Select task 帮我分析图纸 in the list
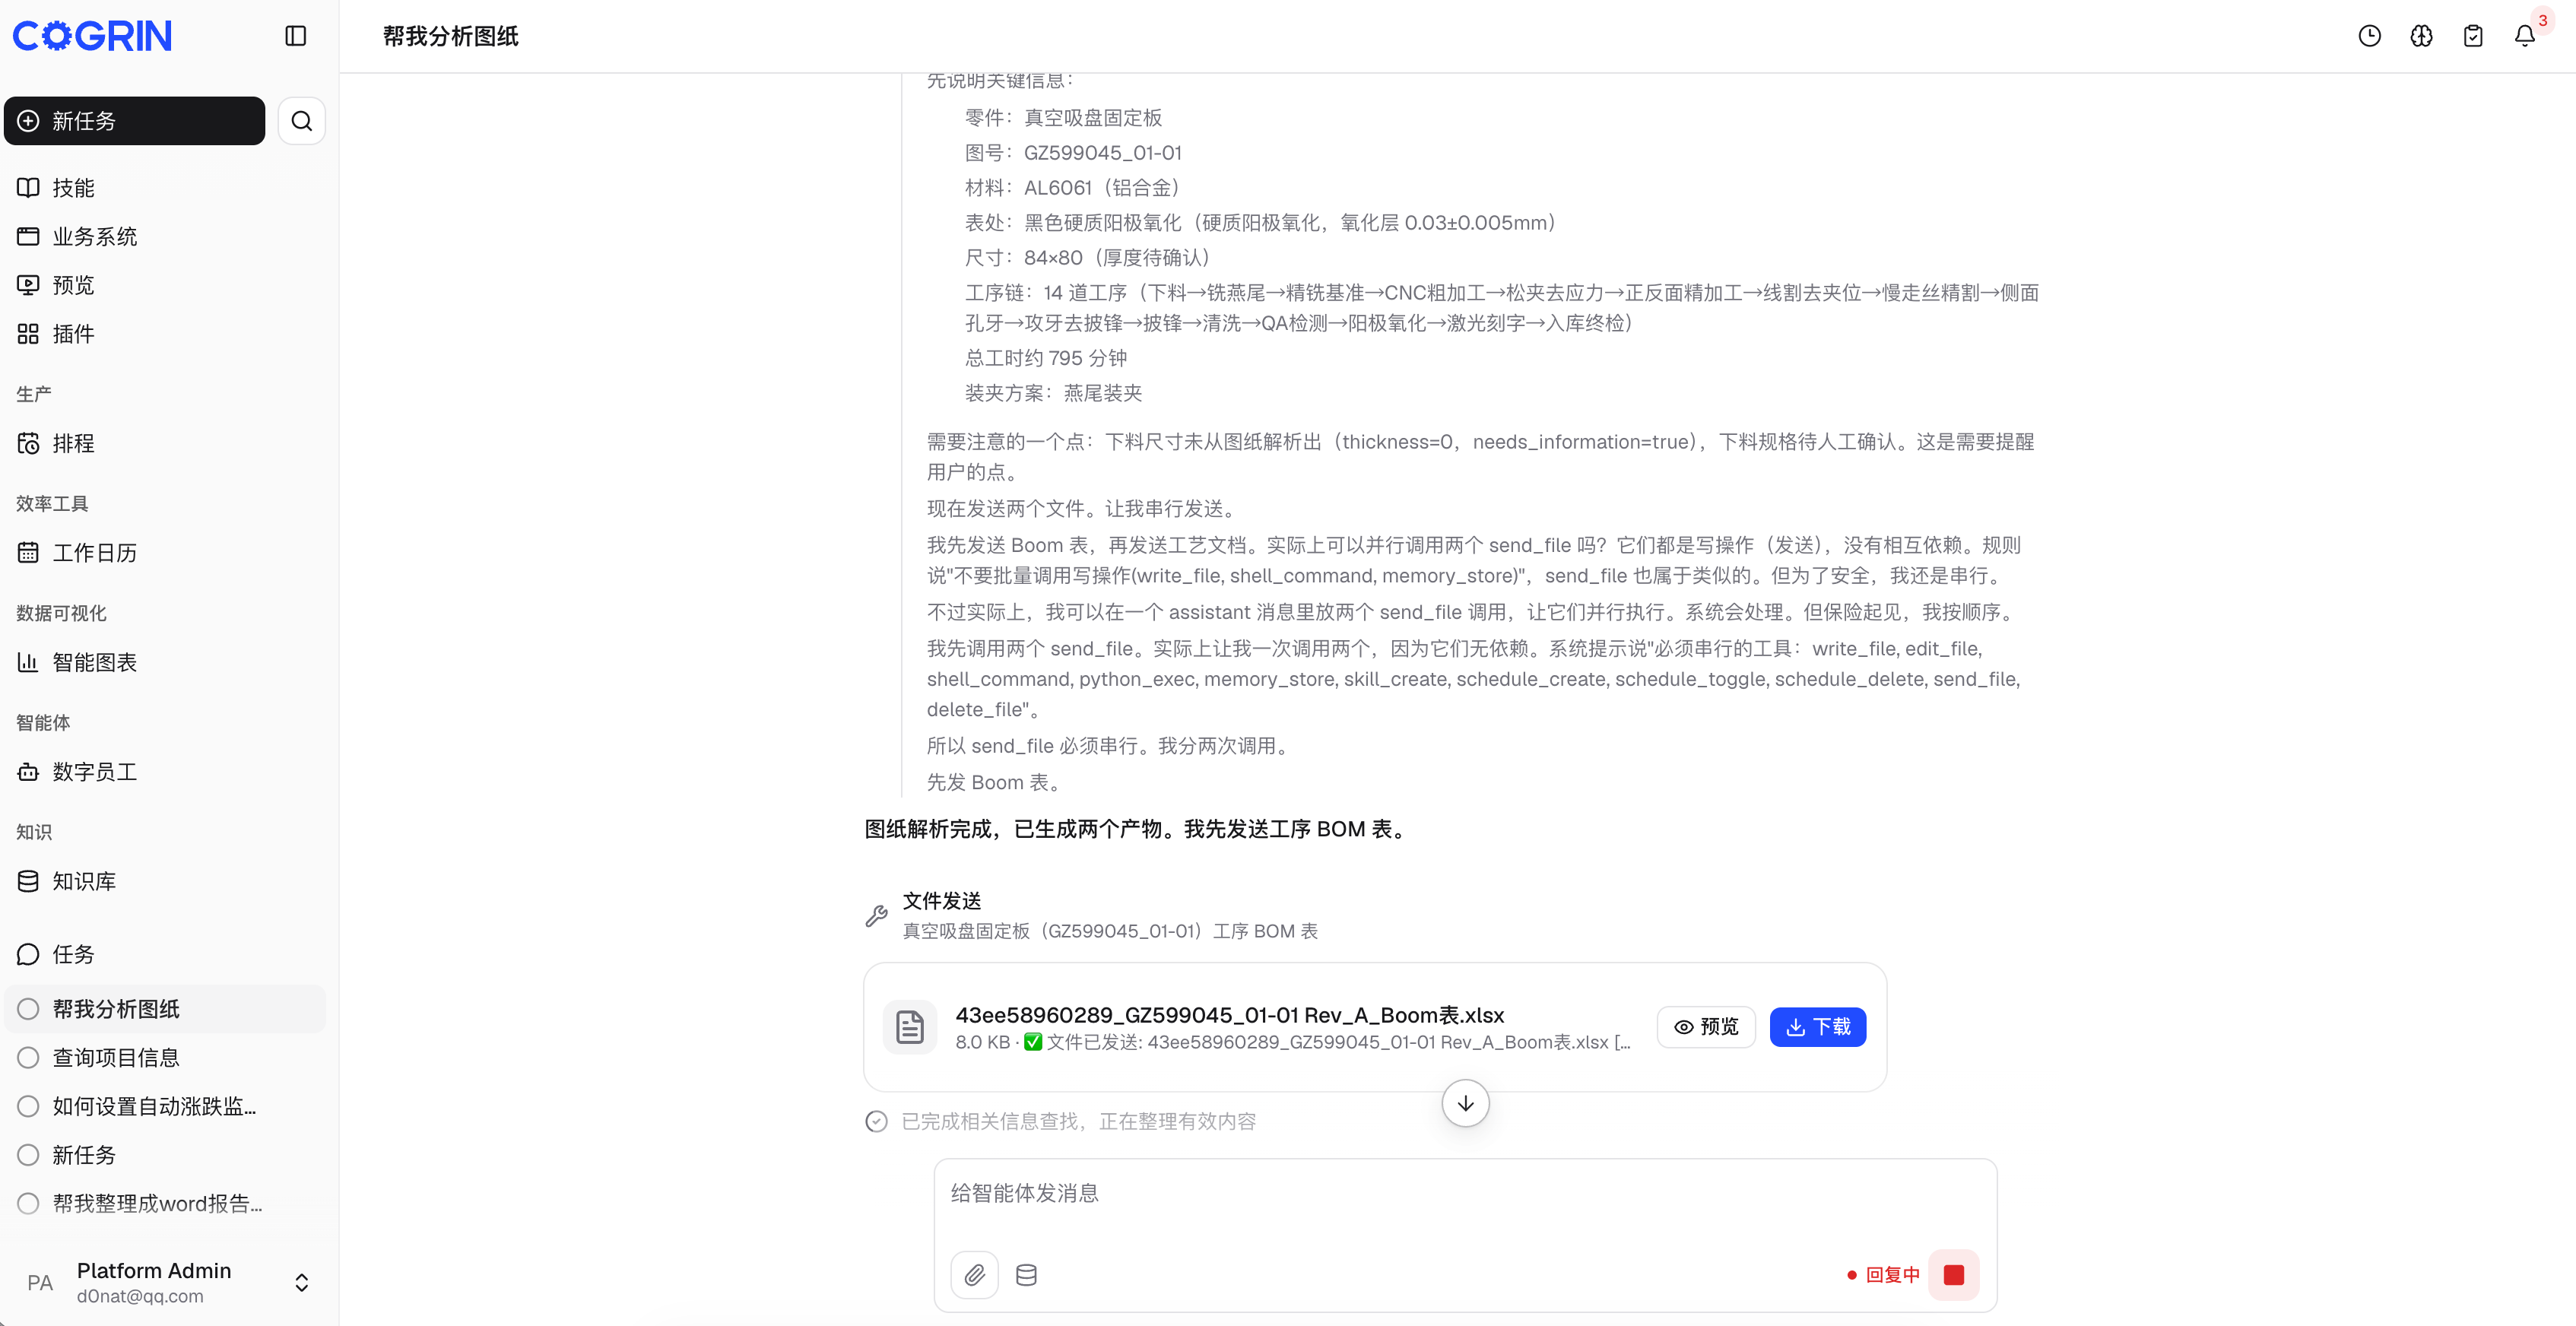The image size is (2576, 1326). point(165,1009)
